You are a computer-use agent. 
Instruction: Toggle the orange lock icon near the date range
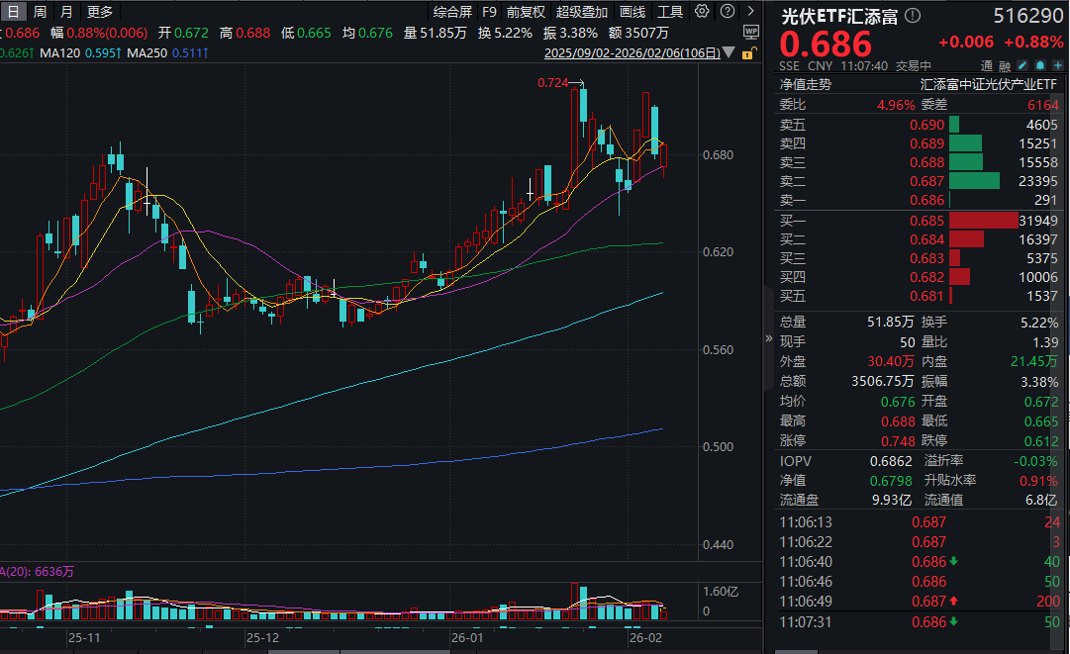(x=748, y=54)
